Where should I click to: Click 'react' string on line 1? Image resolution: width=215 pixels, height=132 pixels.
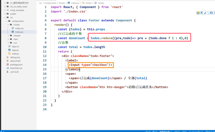[x=117, y=7]
